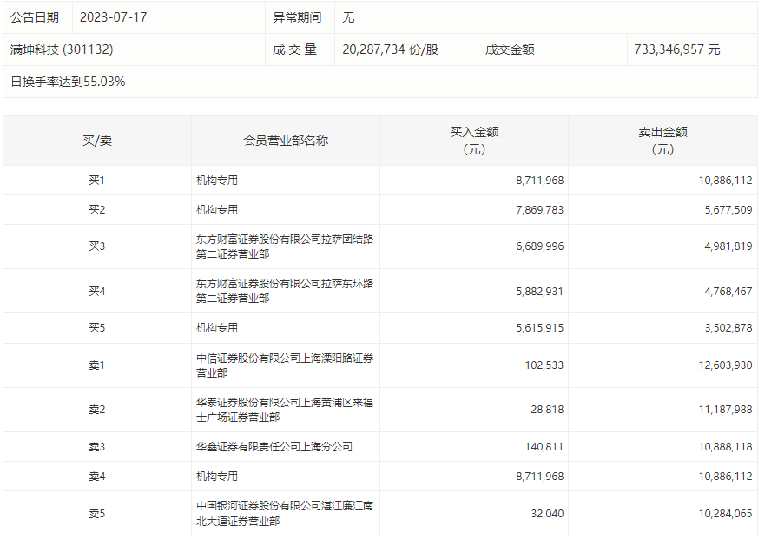Select the 买5 row label
758x539 pixels.
click(96, 328)
